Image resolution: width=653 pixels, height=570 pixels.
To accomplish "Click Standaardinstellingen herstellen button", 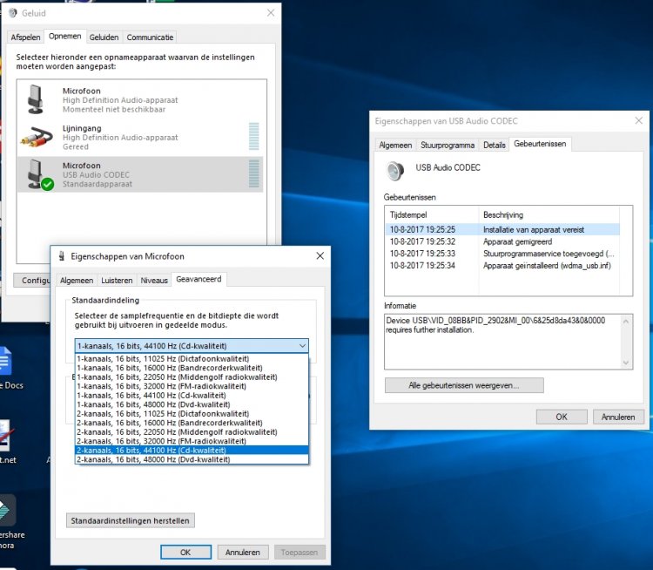I will [x=131, y=520].
